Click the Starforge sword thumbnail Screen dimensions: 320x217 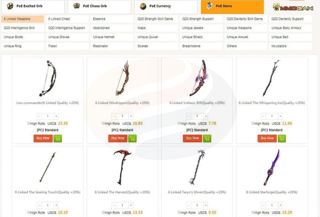pyautogui.click(x=272, y=168)
